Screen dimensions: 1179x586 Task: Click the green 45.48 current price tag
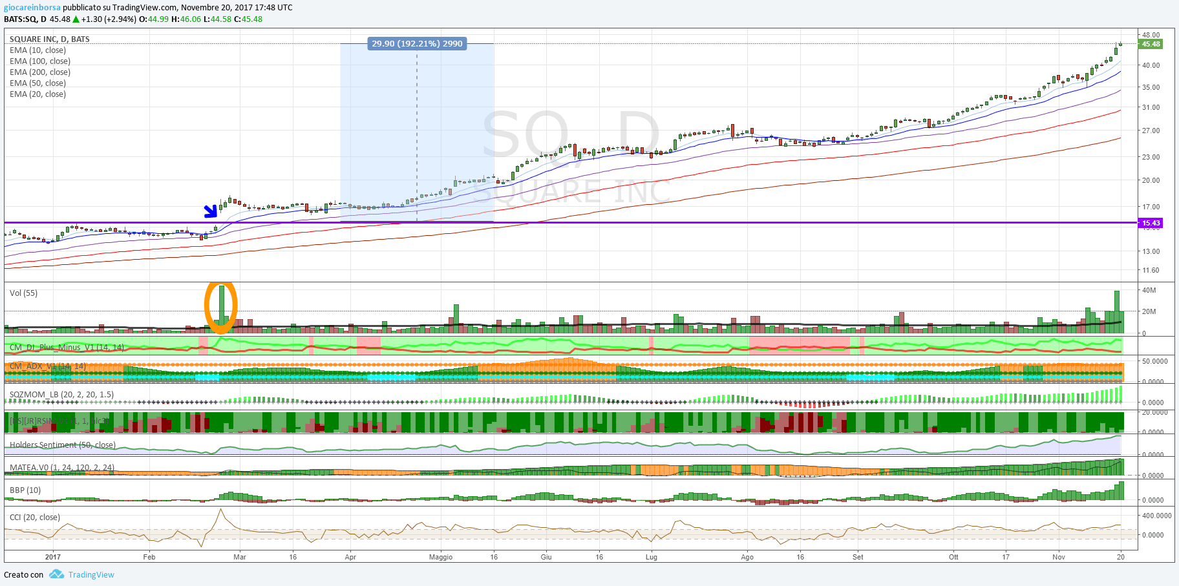coord(1151,44)
